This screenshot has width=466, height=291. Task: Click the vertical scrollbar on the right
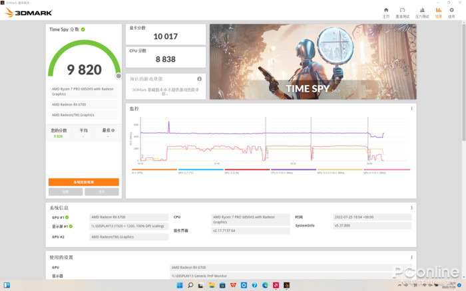pyautogui.click(x=463, y=82)
